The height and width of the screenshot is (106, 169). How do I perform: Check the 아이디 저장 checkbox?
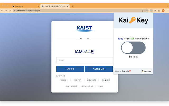(57, 76)
